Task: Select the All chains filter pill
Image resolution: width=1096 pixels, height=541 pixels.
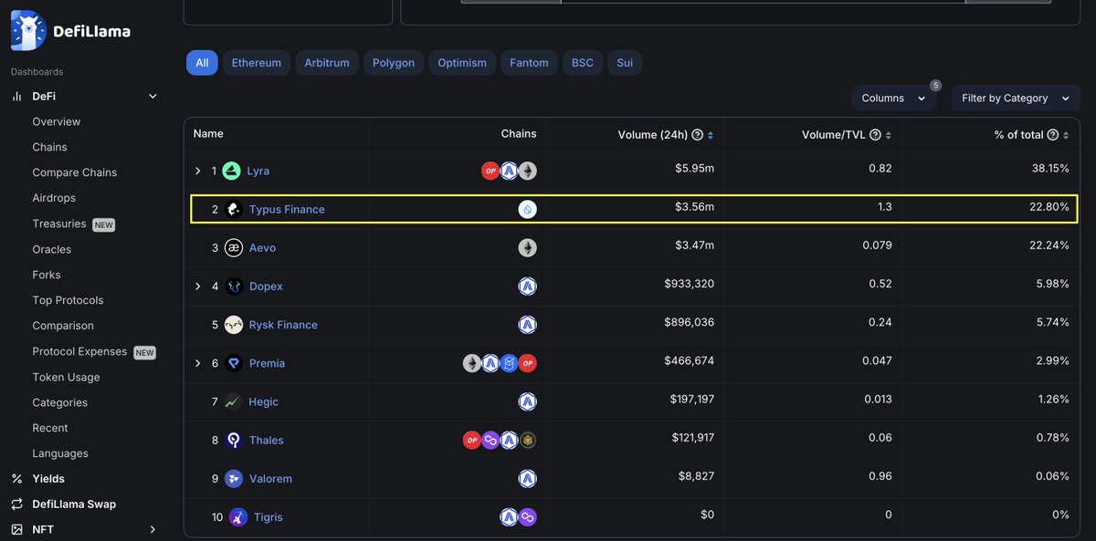Action: click(x=202, y=62)
